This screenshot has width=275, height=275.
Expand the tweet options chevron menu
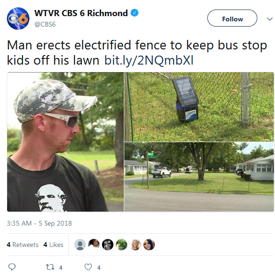pyautogui.click(x=270, y=19)
